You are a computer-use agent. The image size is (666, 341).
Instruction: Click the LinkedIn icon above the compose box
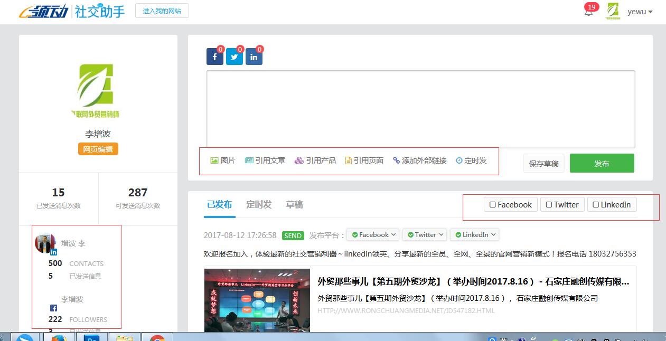coord(254,57)
